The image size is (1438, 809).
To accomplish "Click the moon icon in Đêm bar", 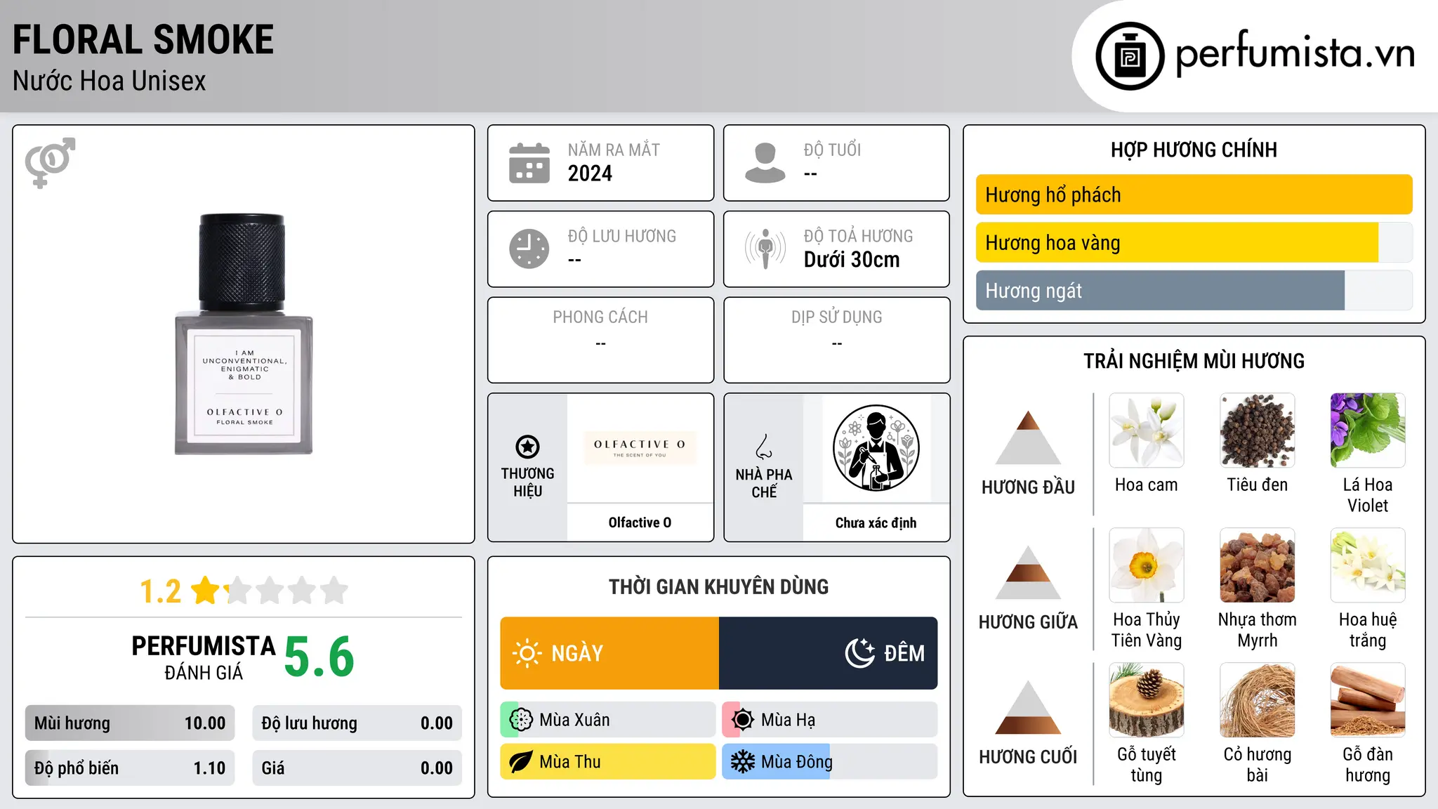I will point(860,653).
